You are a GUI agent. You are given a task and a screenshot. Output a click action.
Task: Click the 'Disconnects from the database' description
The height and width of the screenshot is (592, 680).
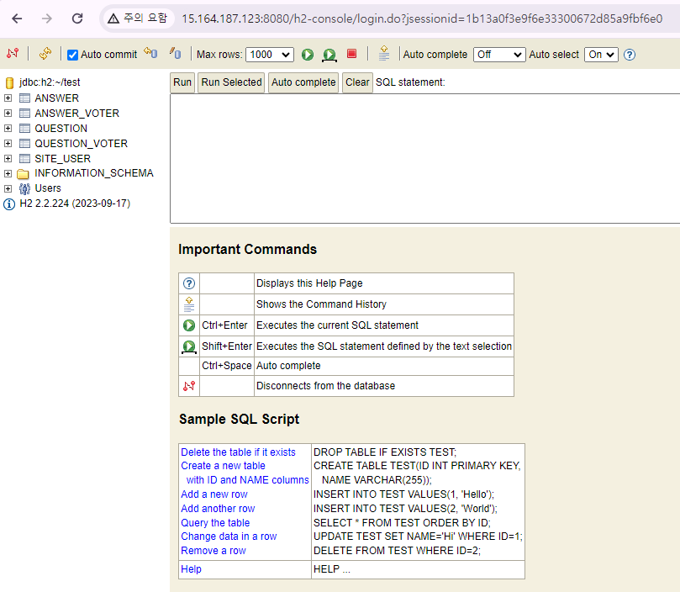[325, 386]
